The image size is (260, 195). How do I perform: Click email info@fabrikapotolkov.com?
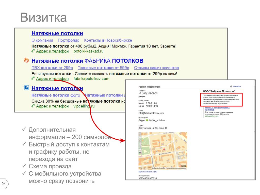[x=151, y=113]
